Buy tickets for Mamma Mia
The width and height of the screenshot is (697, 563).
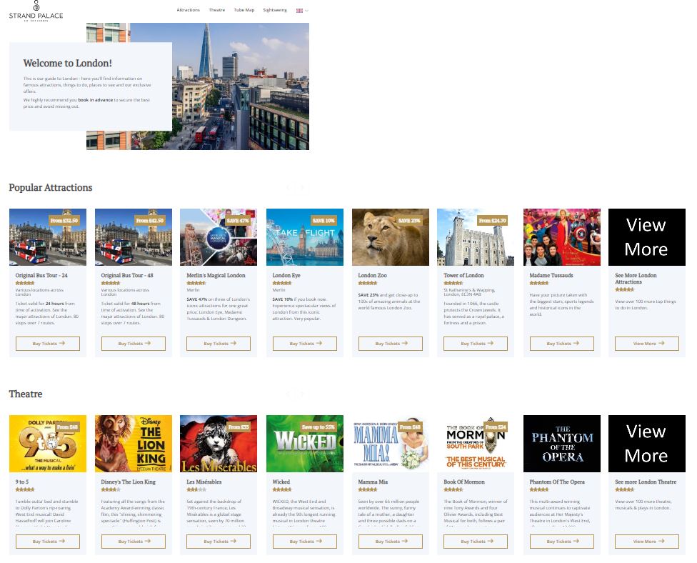(x=391, y=542)
